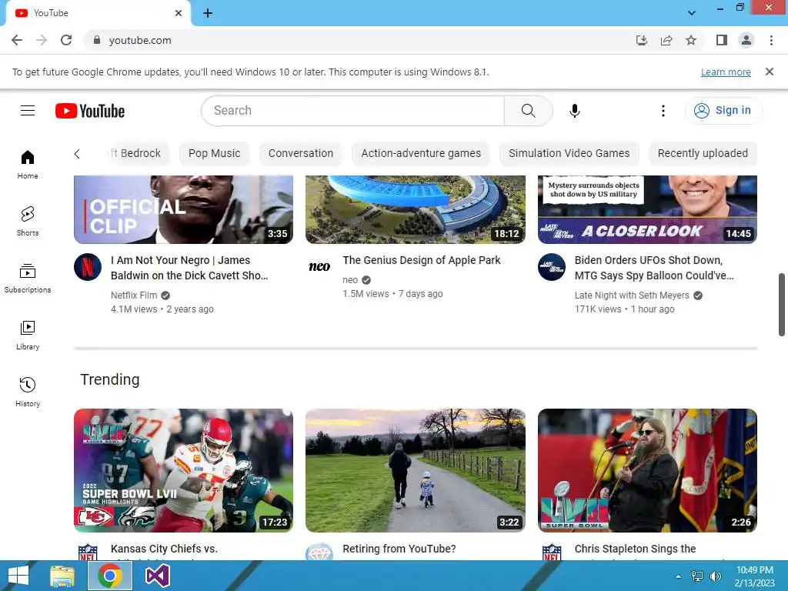Screen dimensions: 788x591
Task: Click the install app icon in address bar
Action: click(642, 40)
